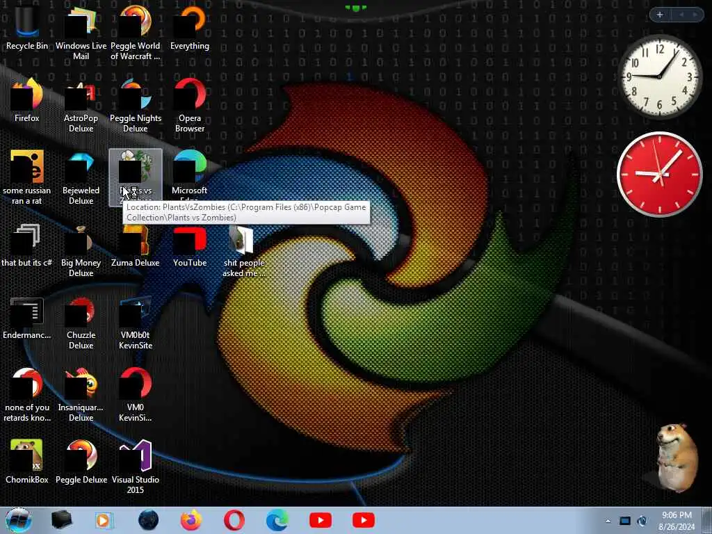Select the VM0b0t KevinSite shortcut
The width and height of the screenshot is (712, 534).
point(136,323)
